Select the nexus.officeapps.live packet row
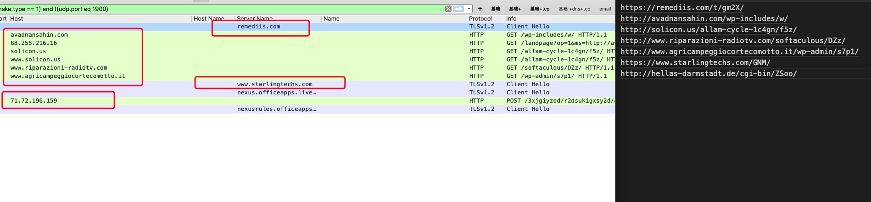 tap(307, 93)
